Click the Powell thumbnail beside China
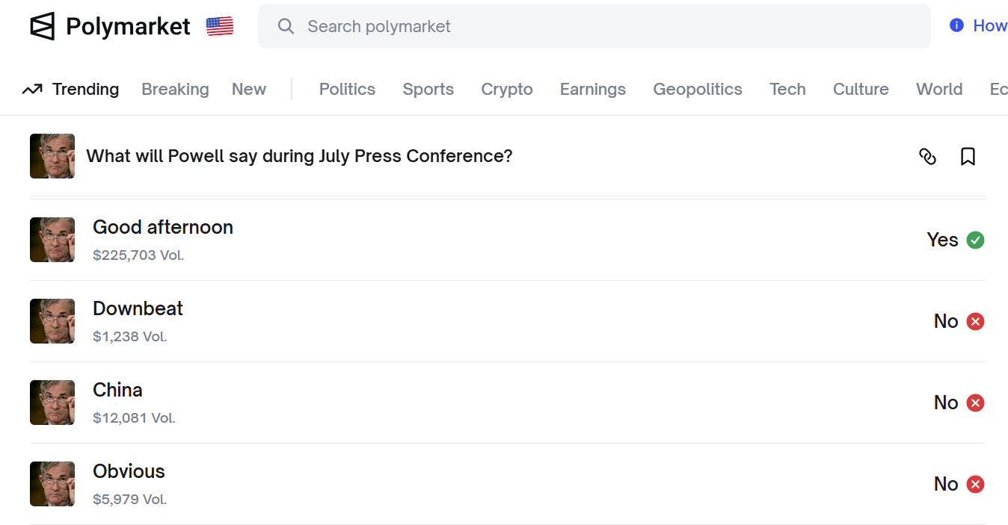Viewport: 1008px width, 525px height. point(52,403)
